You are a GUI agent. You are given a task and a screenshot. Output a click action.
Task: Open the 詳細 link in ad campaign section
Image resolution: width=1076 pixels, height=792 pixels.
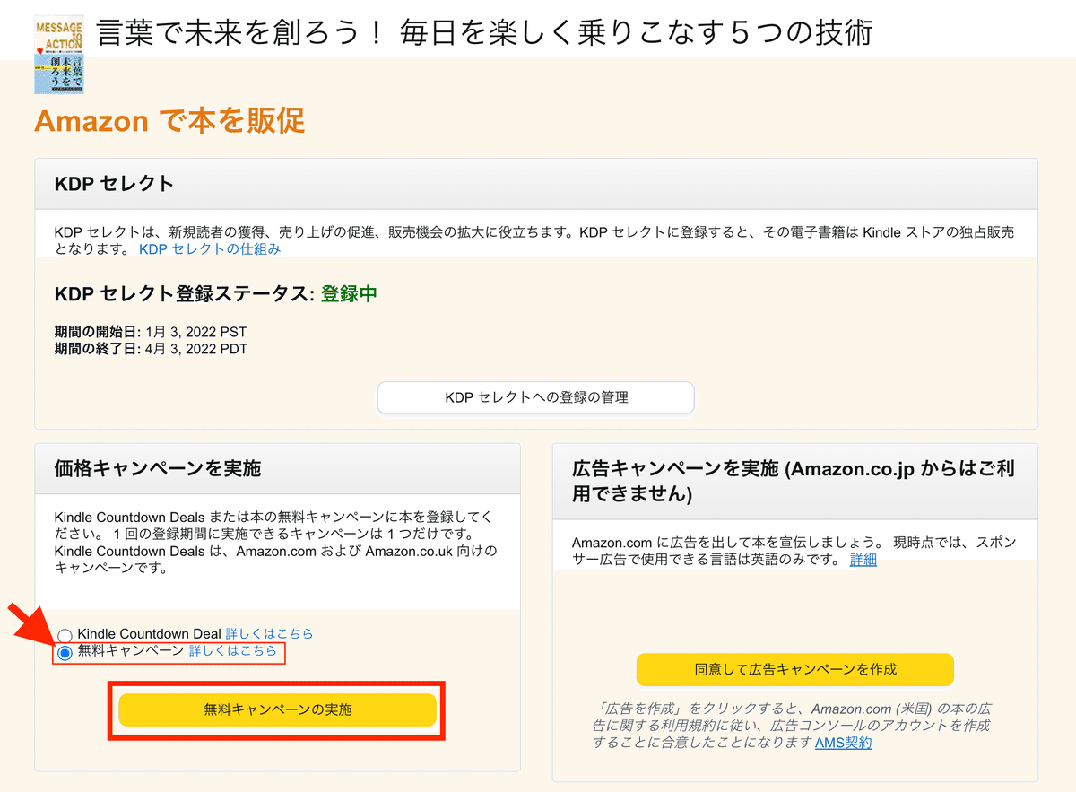pos(863,560)
